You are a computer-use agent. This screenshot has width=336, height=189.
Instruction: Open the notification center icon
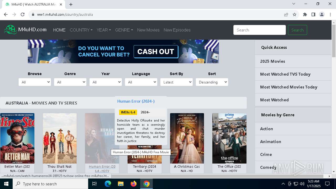pos(327,184)
